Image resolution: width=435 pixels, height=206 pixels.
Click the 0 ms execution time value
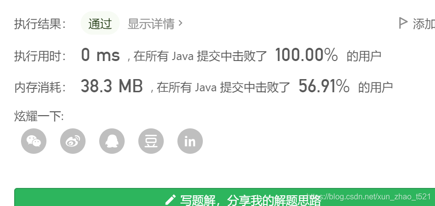pyautogui.click(x=100, y=55)
